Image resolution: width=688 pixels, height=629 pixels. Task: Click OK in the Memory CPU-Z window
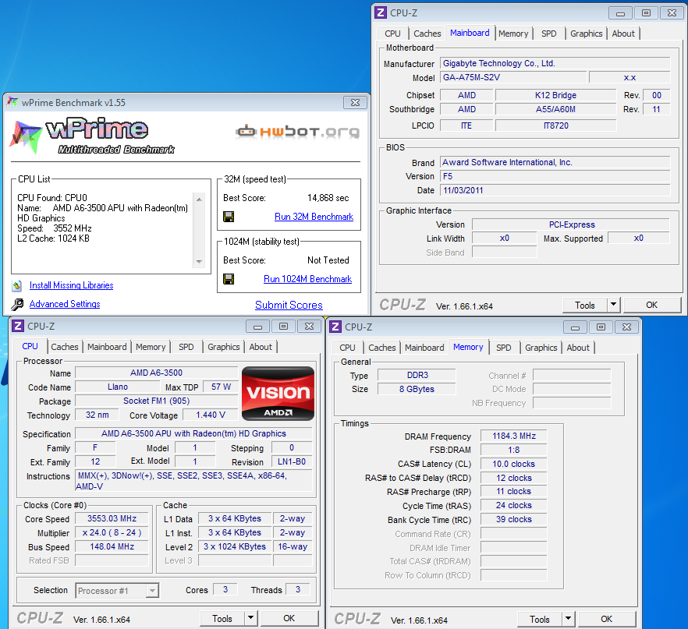coord(606,619)
